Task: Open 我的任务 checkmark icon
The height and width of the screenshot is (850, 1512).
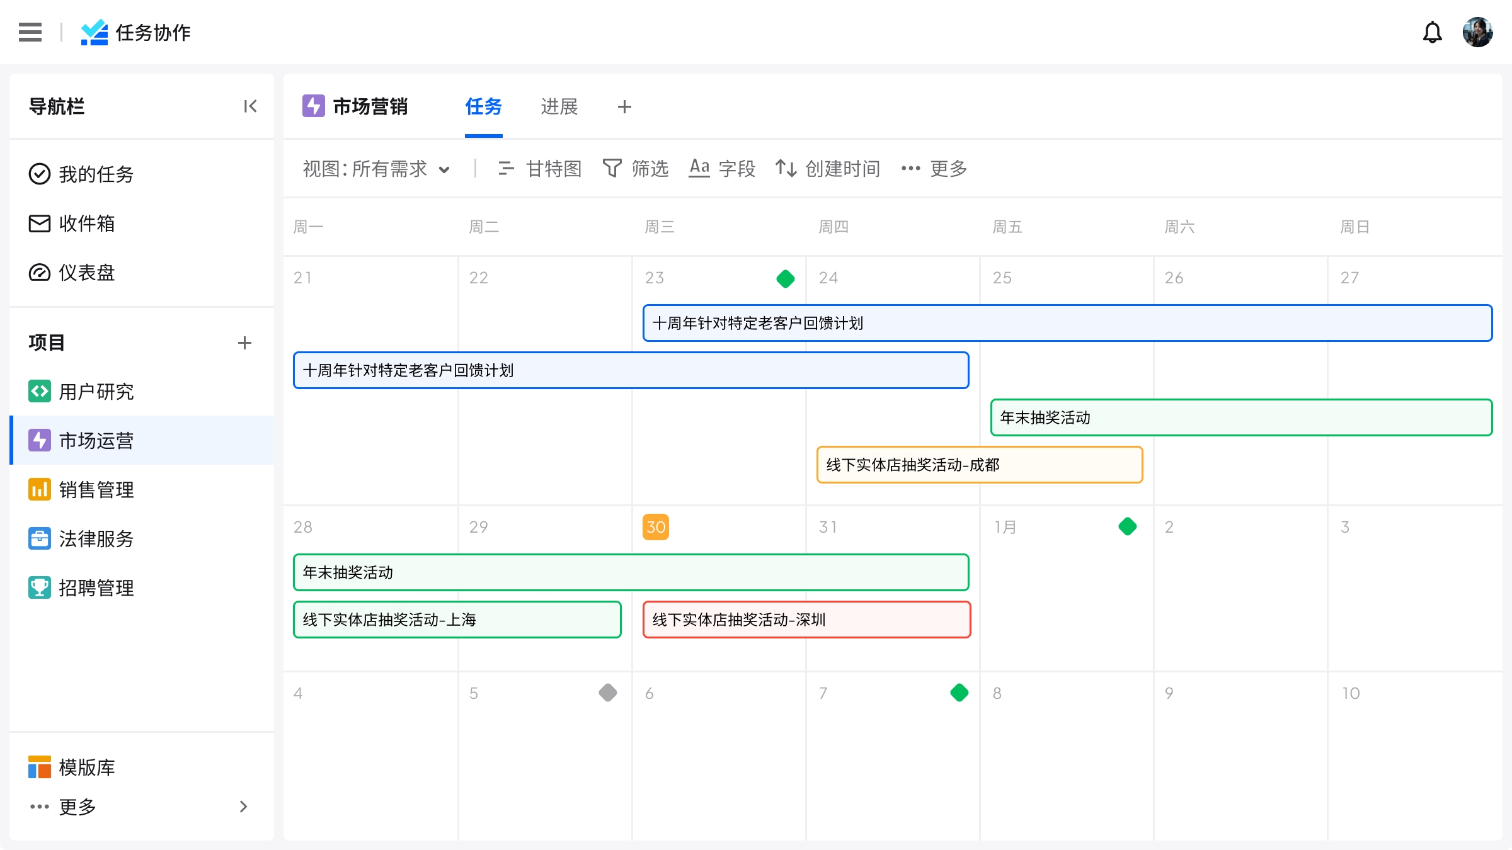Action: coord(40,174)
